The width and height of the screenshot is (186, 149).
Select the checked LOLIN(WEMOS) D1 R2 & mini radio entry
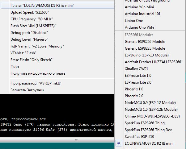150,143
